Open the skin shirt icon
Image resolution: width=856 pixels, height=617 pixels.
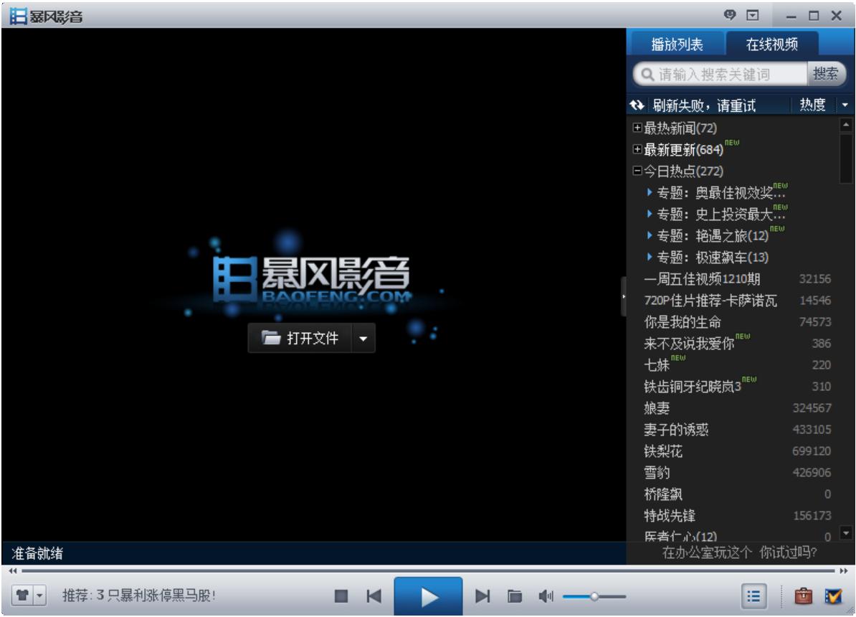pos(22,595)
